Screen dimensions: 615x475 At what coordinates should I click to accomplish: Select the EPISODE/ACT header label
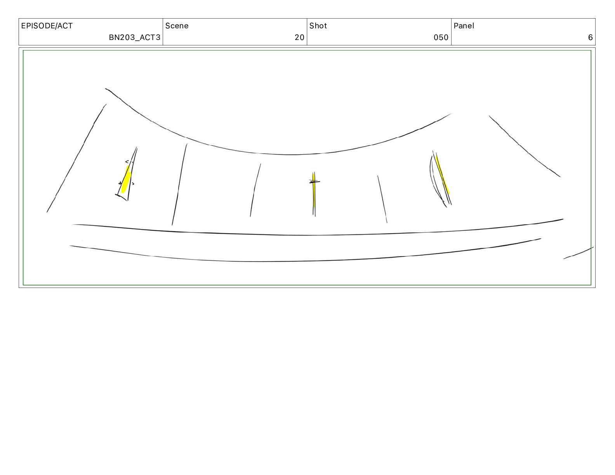47,26
